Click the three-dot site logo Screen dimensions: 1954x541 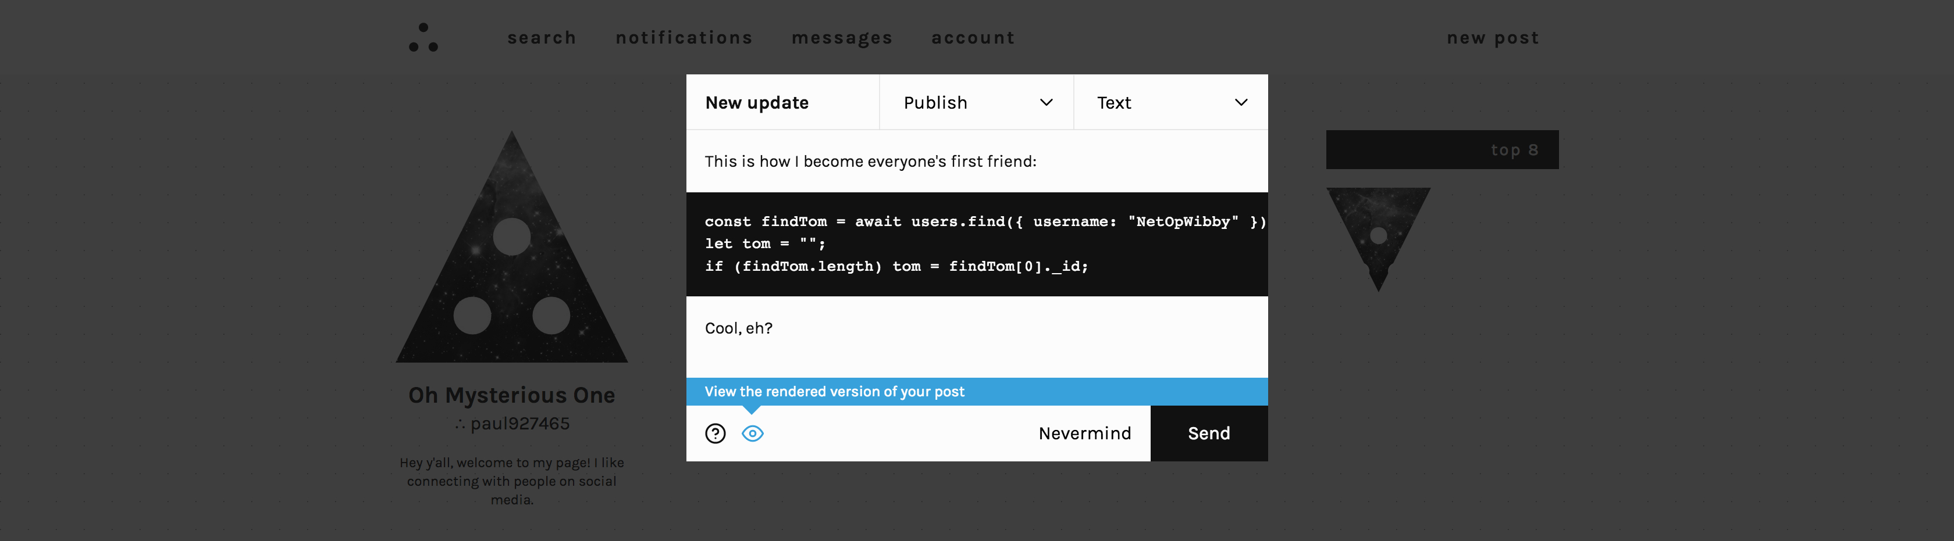(423, 38)
